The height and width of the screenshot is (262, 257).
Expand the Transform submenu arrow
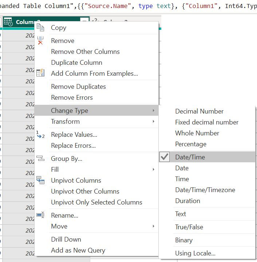tap(153, 122)
